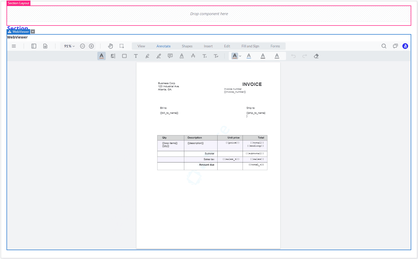The image size is (418, 259).
Task: Select the free text T tool
Action: [136, 56]
